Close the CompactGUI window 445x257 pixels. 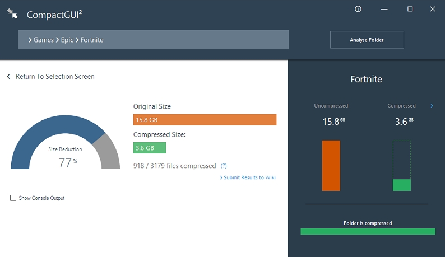tap(433, 9)
